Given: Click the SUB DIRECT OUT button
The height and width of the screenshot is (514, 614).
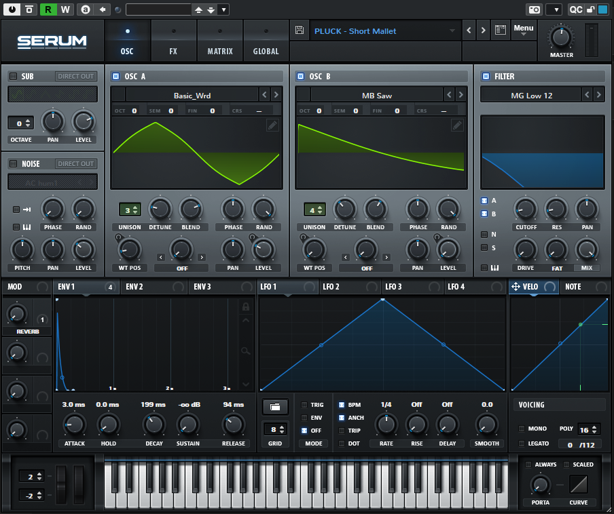Looking at the screenshot, I should [75, 77].
